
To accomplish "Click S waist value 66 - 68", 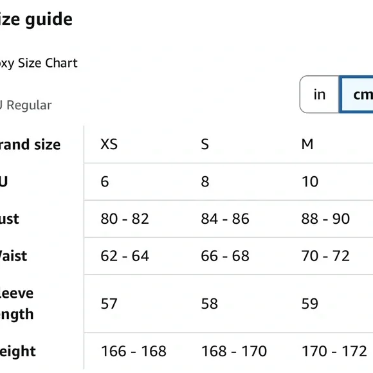I will pyautogui.click(x=225, y=256).
